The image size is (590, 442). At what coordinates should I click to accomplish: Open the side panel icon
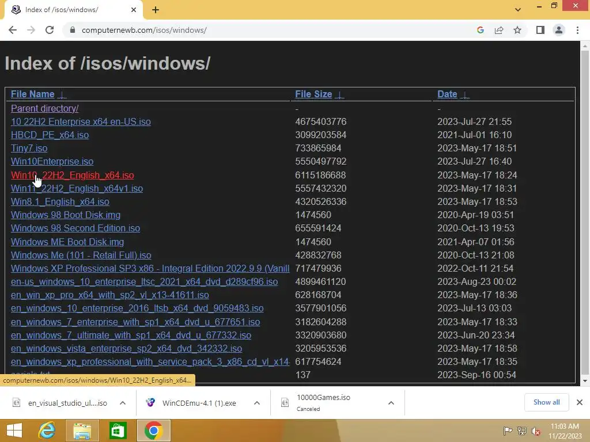[x=540, y=30]
